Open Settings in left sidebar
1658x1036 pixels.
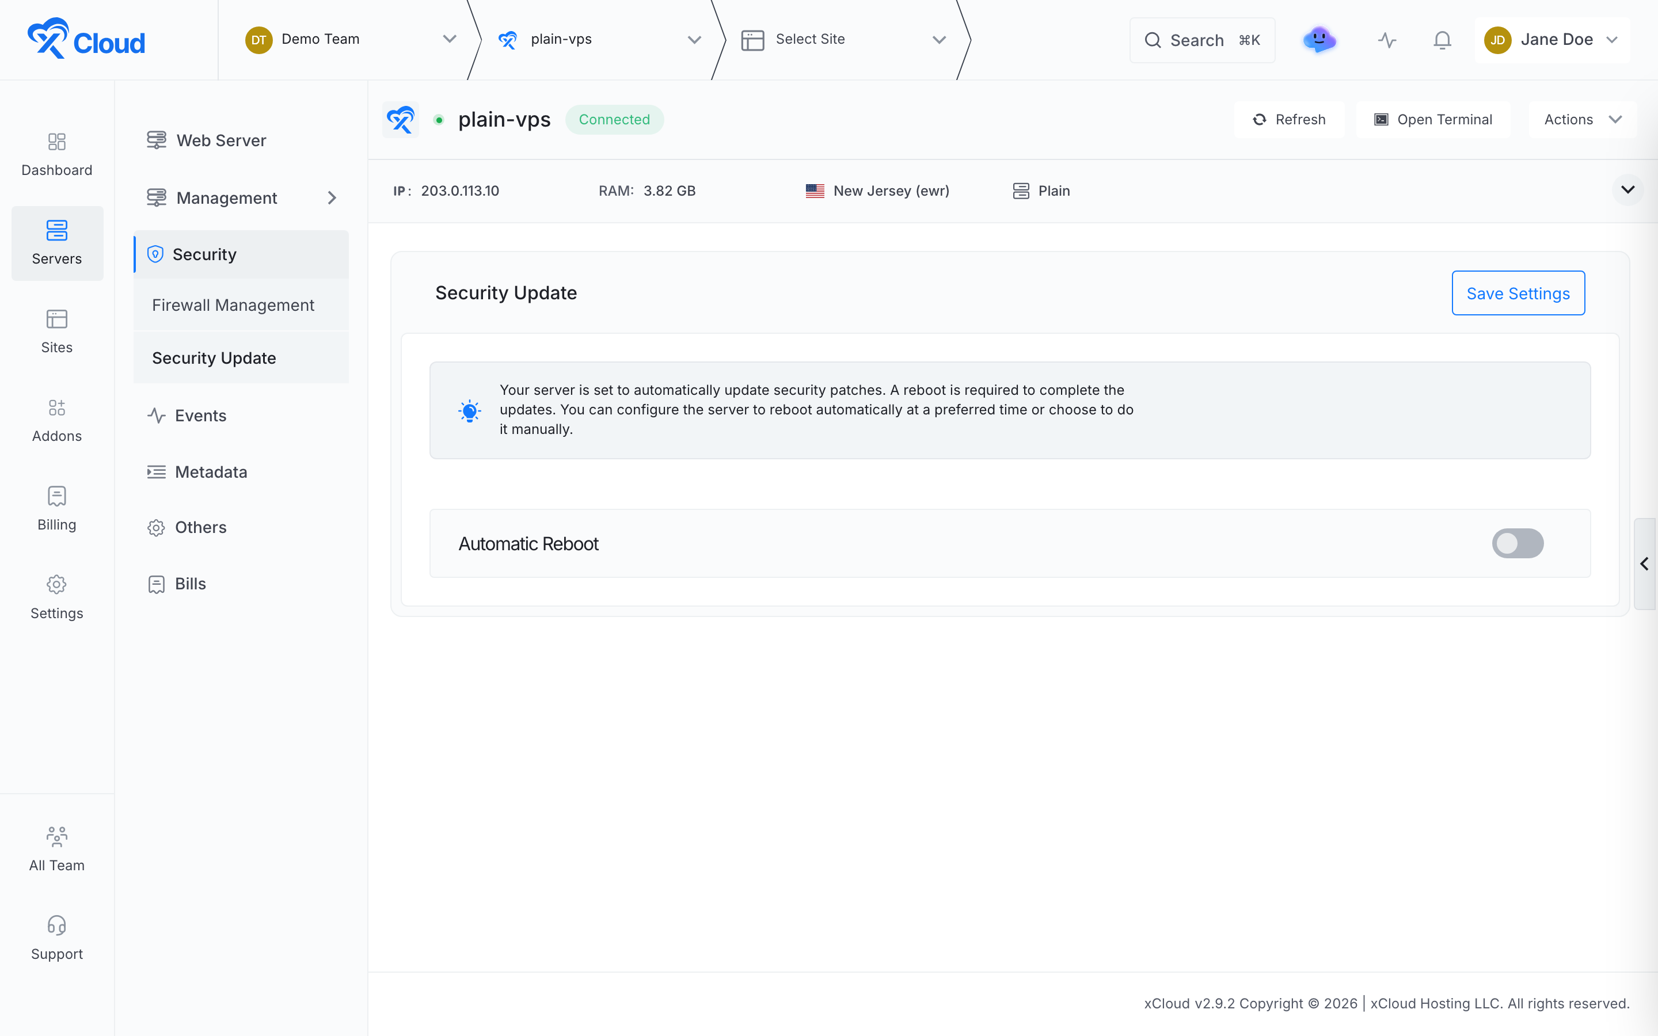tap(57, 597)
